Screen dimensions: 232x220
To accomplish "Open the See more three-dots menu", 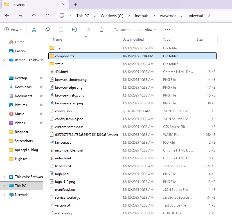I will click(168, 30).
